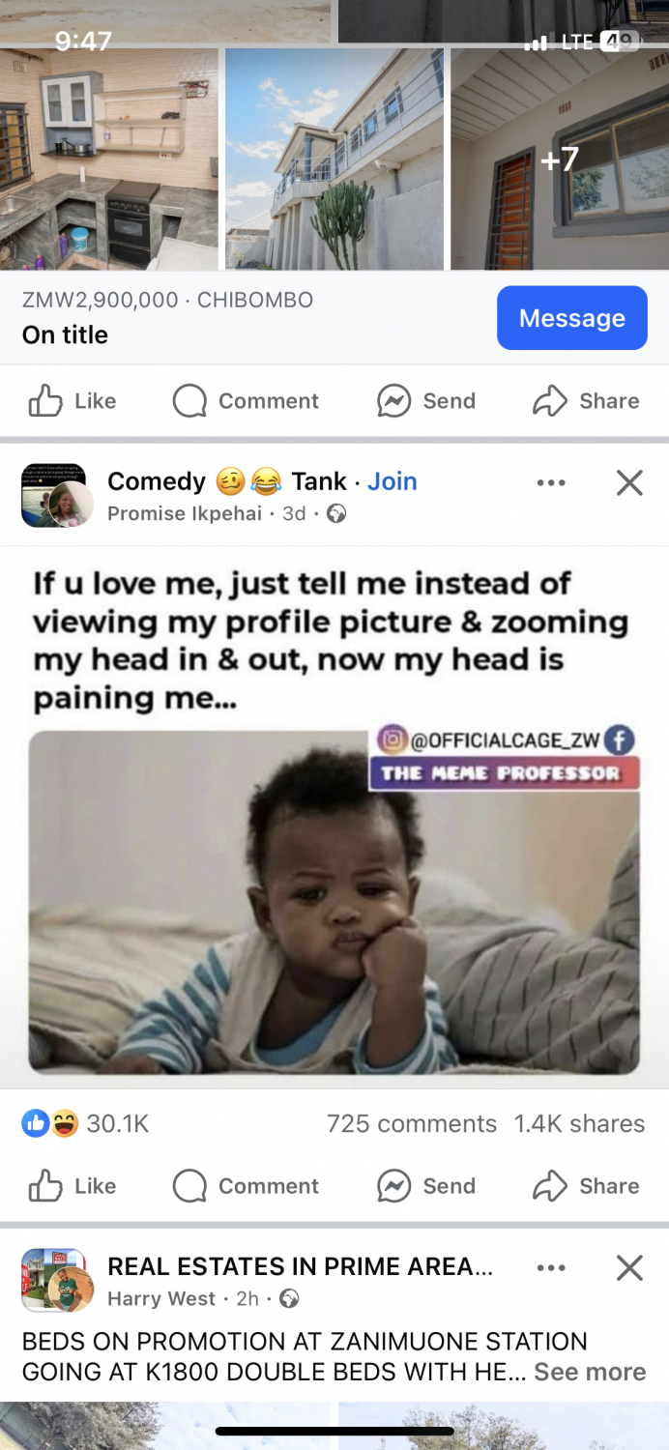Share the Chibombo house listing
The width and height of the screenshot is (669, 1450).
point(586,401)
